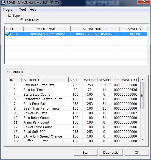Select the USB Drive radio button
The width and height of the screenshot is (151, 160).
pyautogui.click(x=22, y=20)
